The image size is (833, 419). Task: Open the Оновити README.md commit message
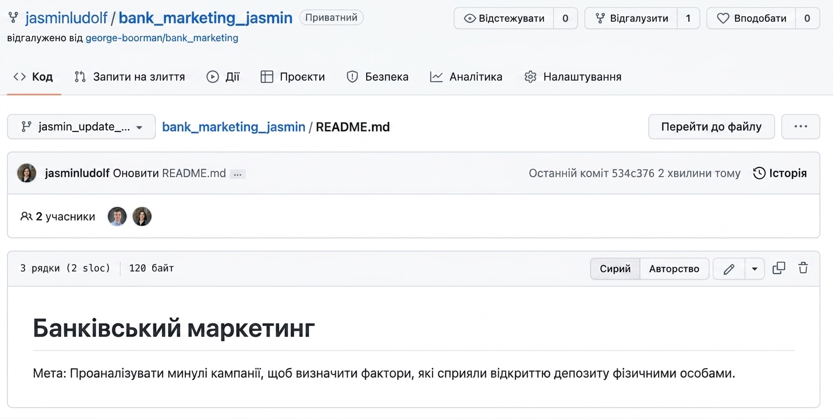coord(169,173)
